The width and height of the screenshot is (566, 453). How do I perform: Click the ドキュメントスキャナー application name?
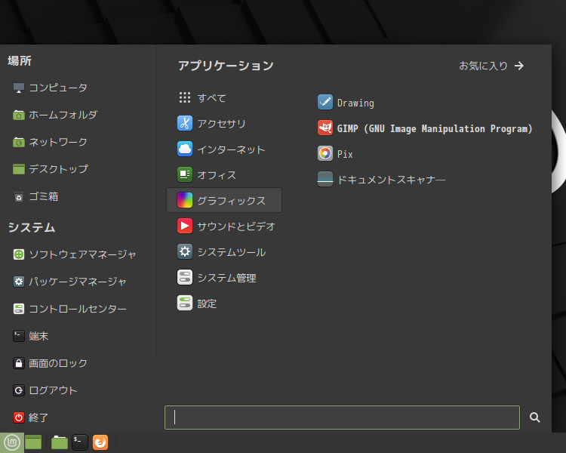pyautogui.click(x=391, y=180)
